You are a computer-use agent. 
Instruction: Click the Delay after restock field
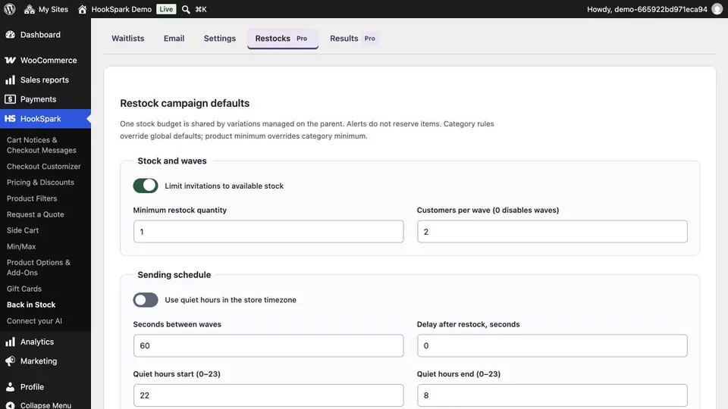tap(552, 345)
